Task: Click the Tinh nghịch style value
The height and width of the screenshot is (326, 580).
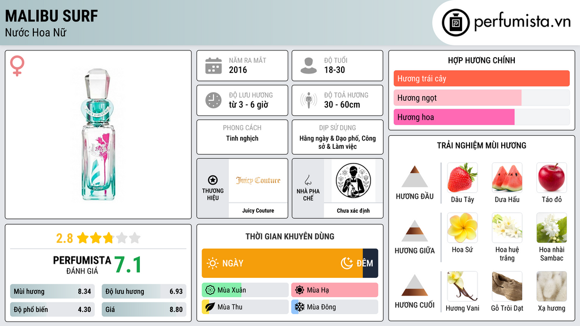Action: click(x=242, y=139)
